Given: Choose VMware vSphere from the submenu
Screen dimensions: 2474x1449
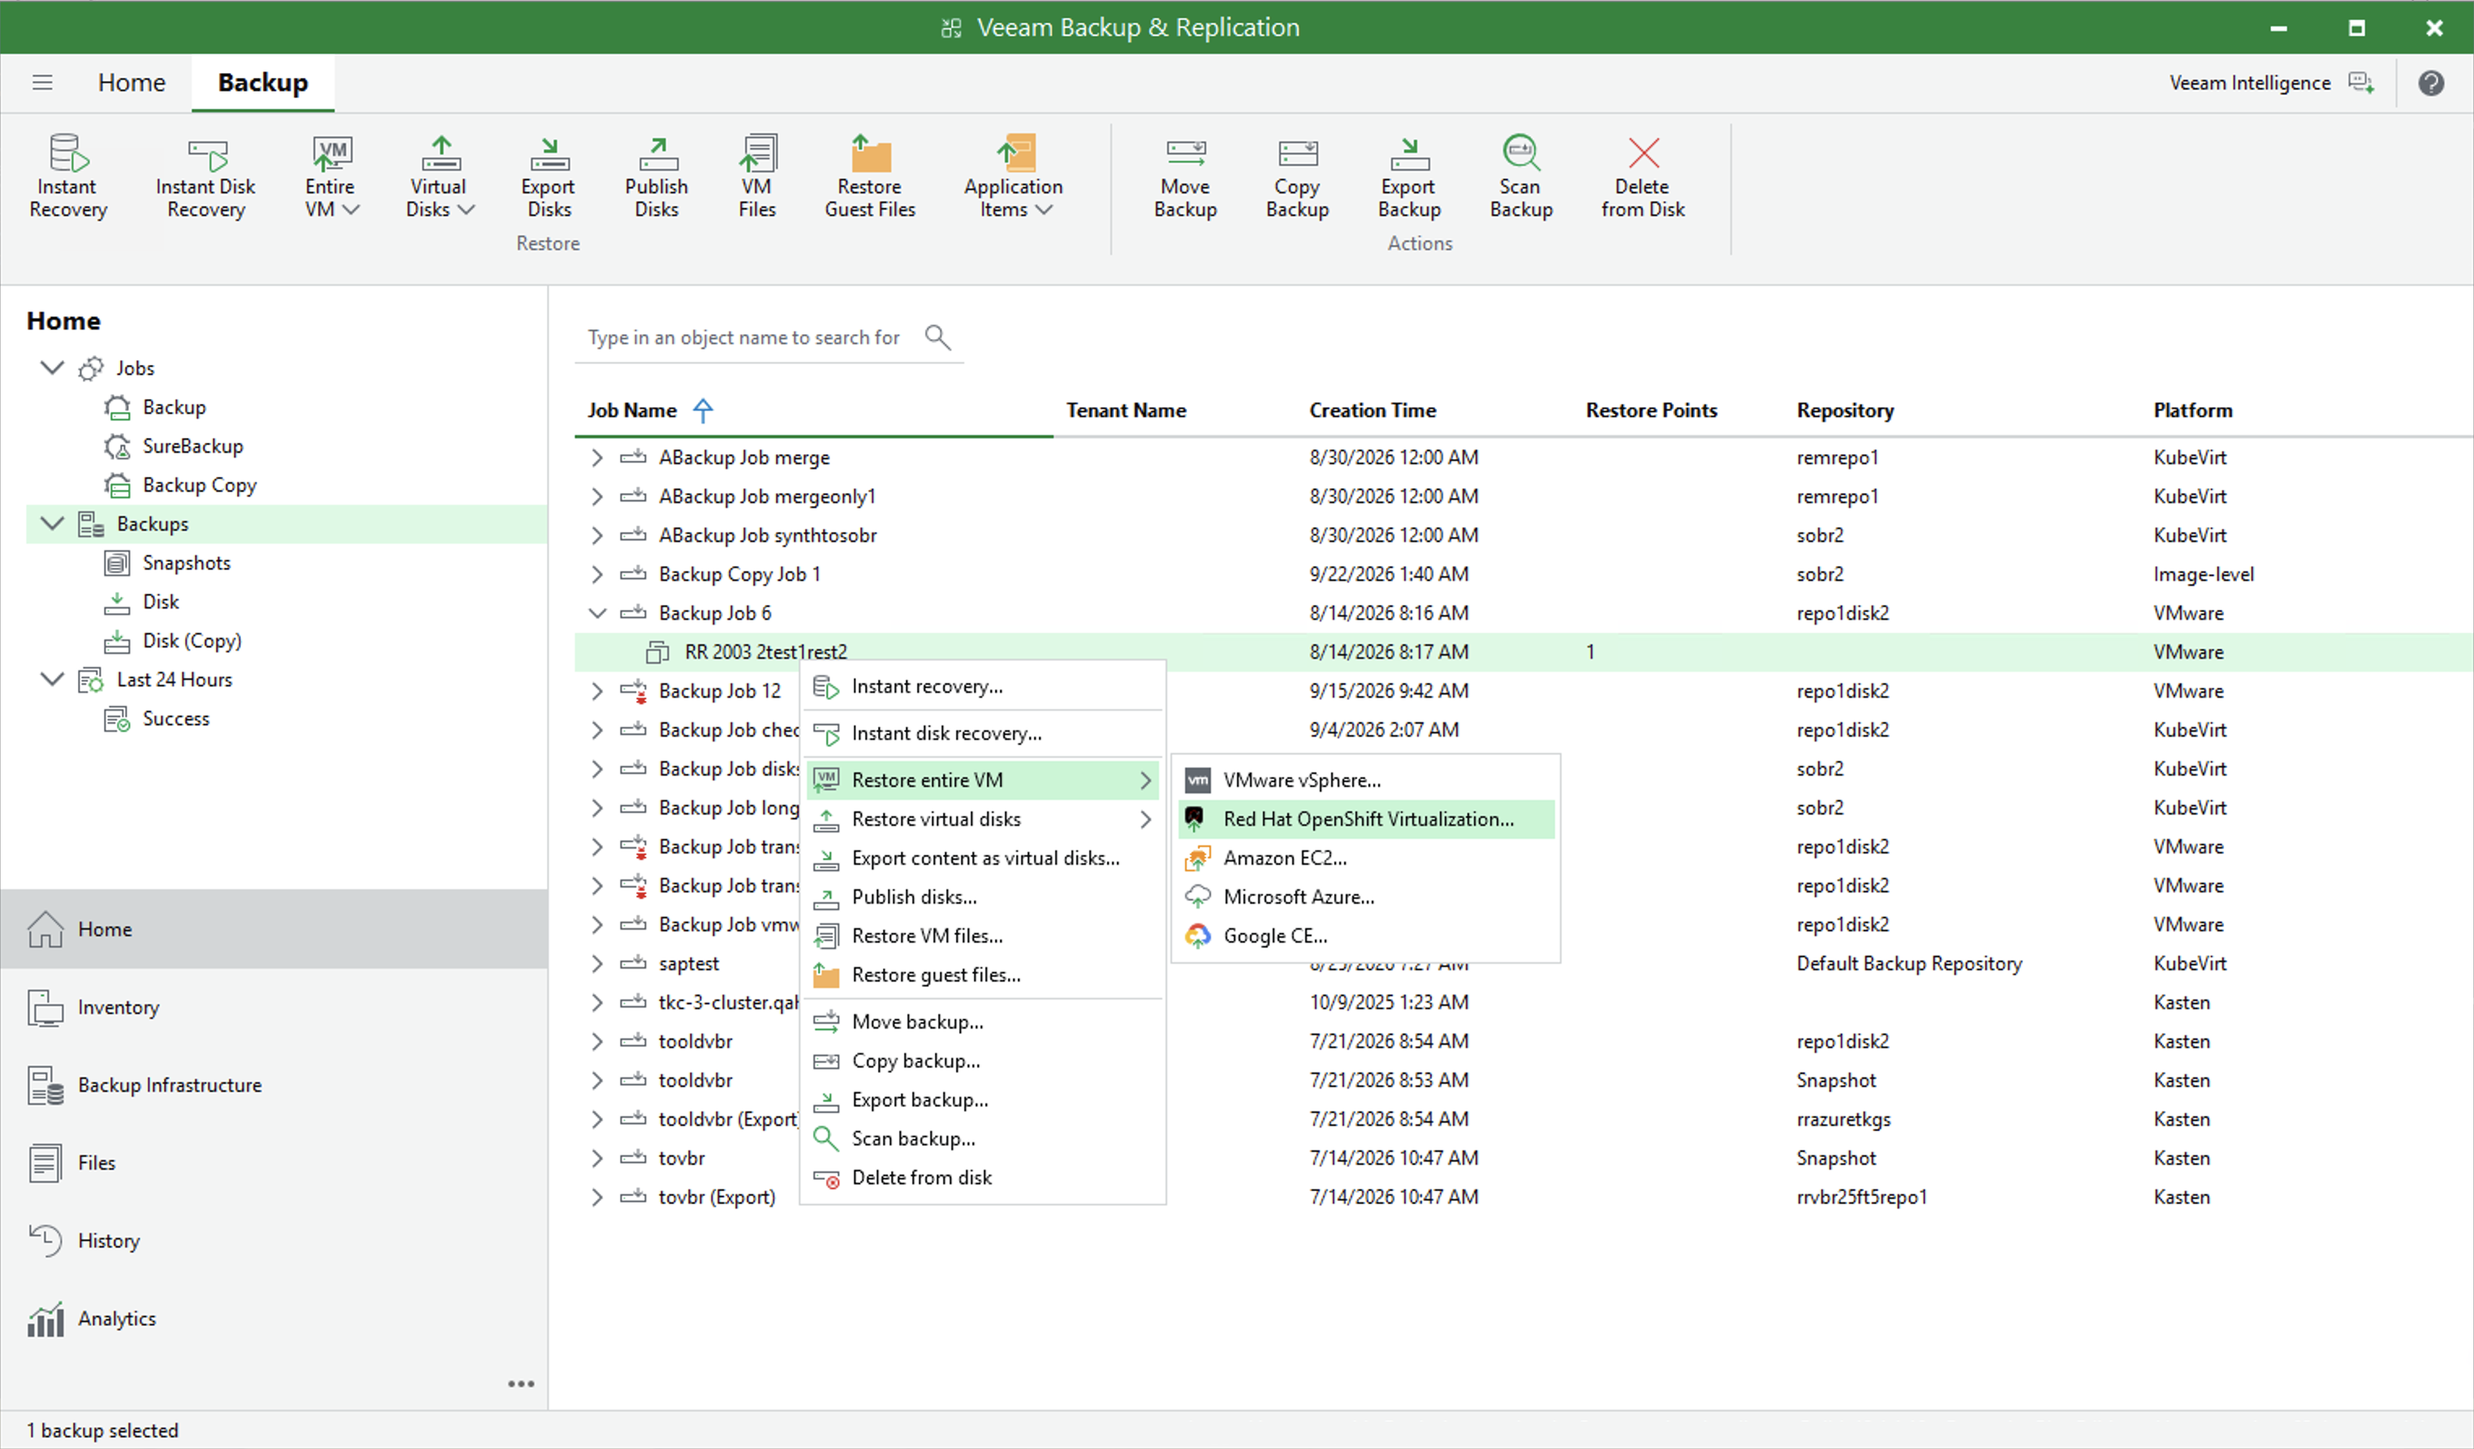Looking at the screenshot, I should [x=1365, y=780].
